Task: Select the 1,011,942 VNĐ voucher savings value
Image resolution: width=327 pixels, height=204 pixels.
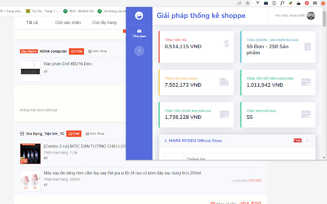Action: [x=265, y=85]
